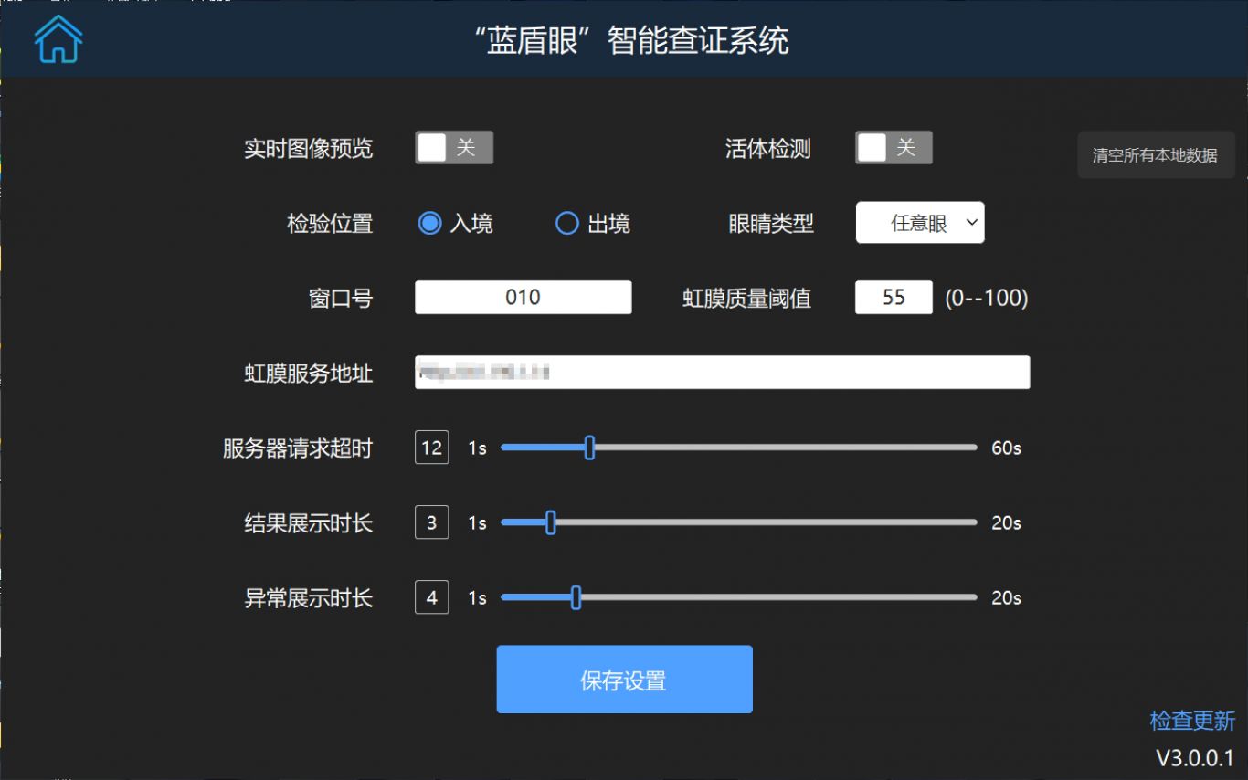Click 清空所有本地数据 button
This screenshot has height=780, width=1248.
[x=1156, y=154]
